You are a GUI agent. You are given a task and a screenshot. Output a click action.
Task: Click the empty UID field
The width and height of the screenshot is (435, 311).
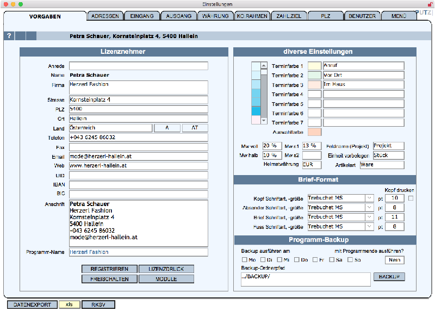[x=139, y=175]
